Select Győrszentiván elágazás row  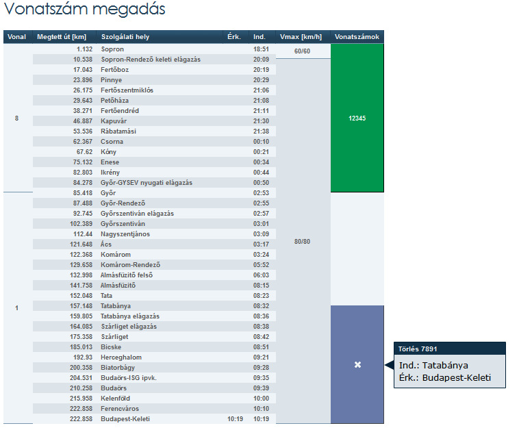click(x=154, y=213)
